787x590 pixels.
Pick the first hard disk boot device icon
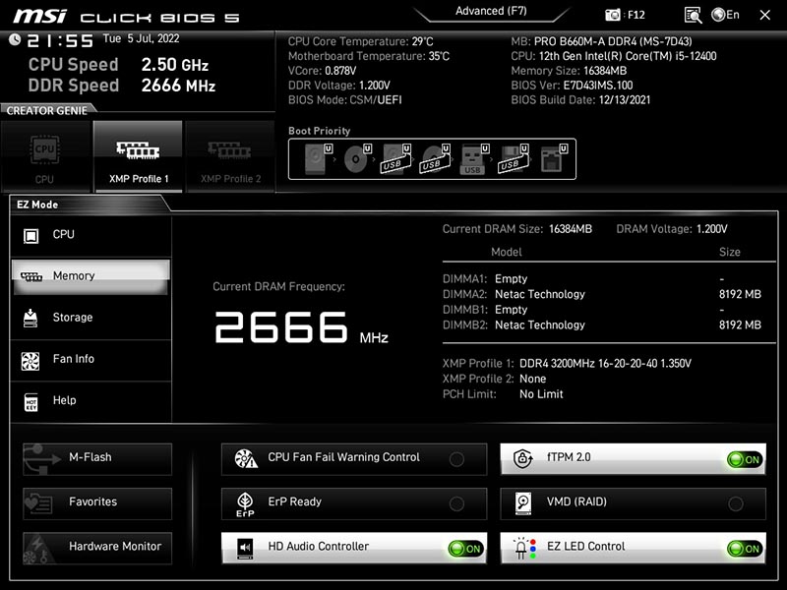(318, 158)
